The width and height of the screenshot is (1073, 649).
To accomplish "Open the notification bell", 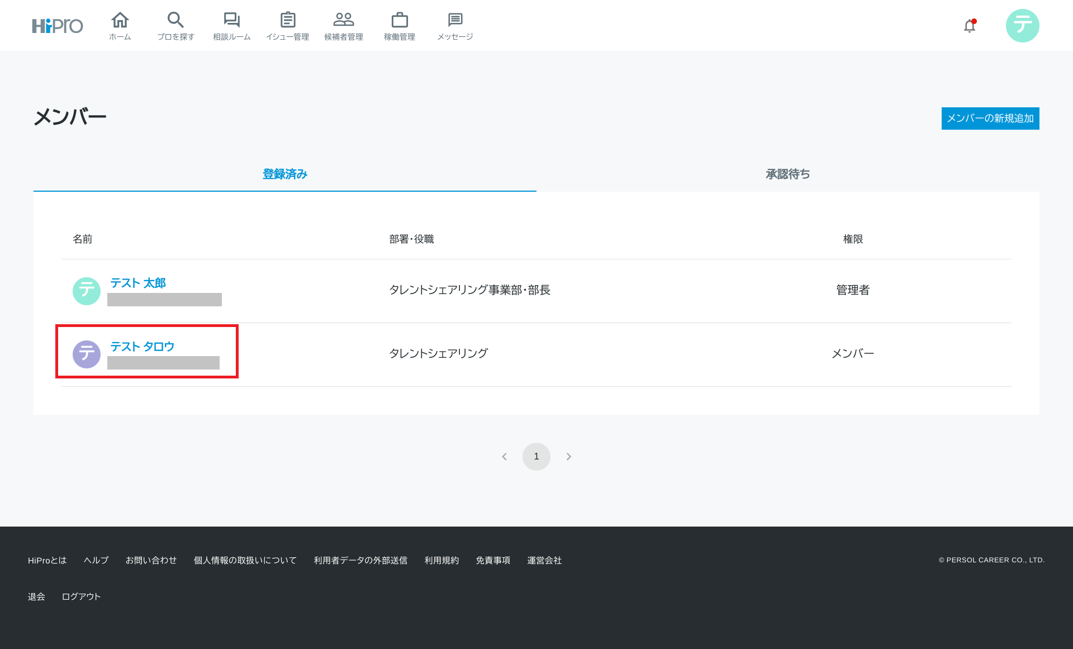I will 970,26.
